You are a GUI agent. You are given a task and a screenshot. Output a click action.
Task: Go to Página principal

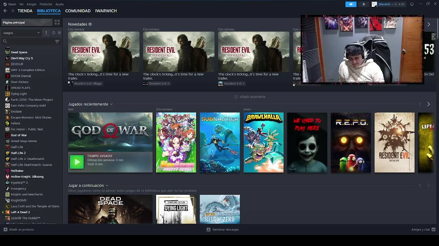[27, 22]
